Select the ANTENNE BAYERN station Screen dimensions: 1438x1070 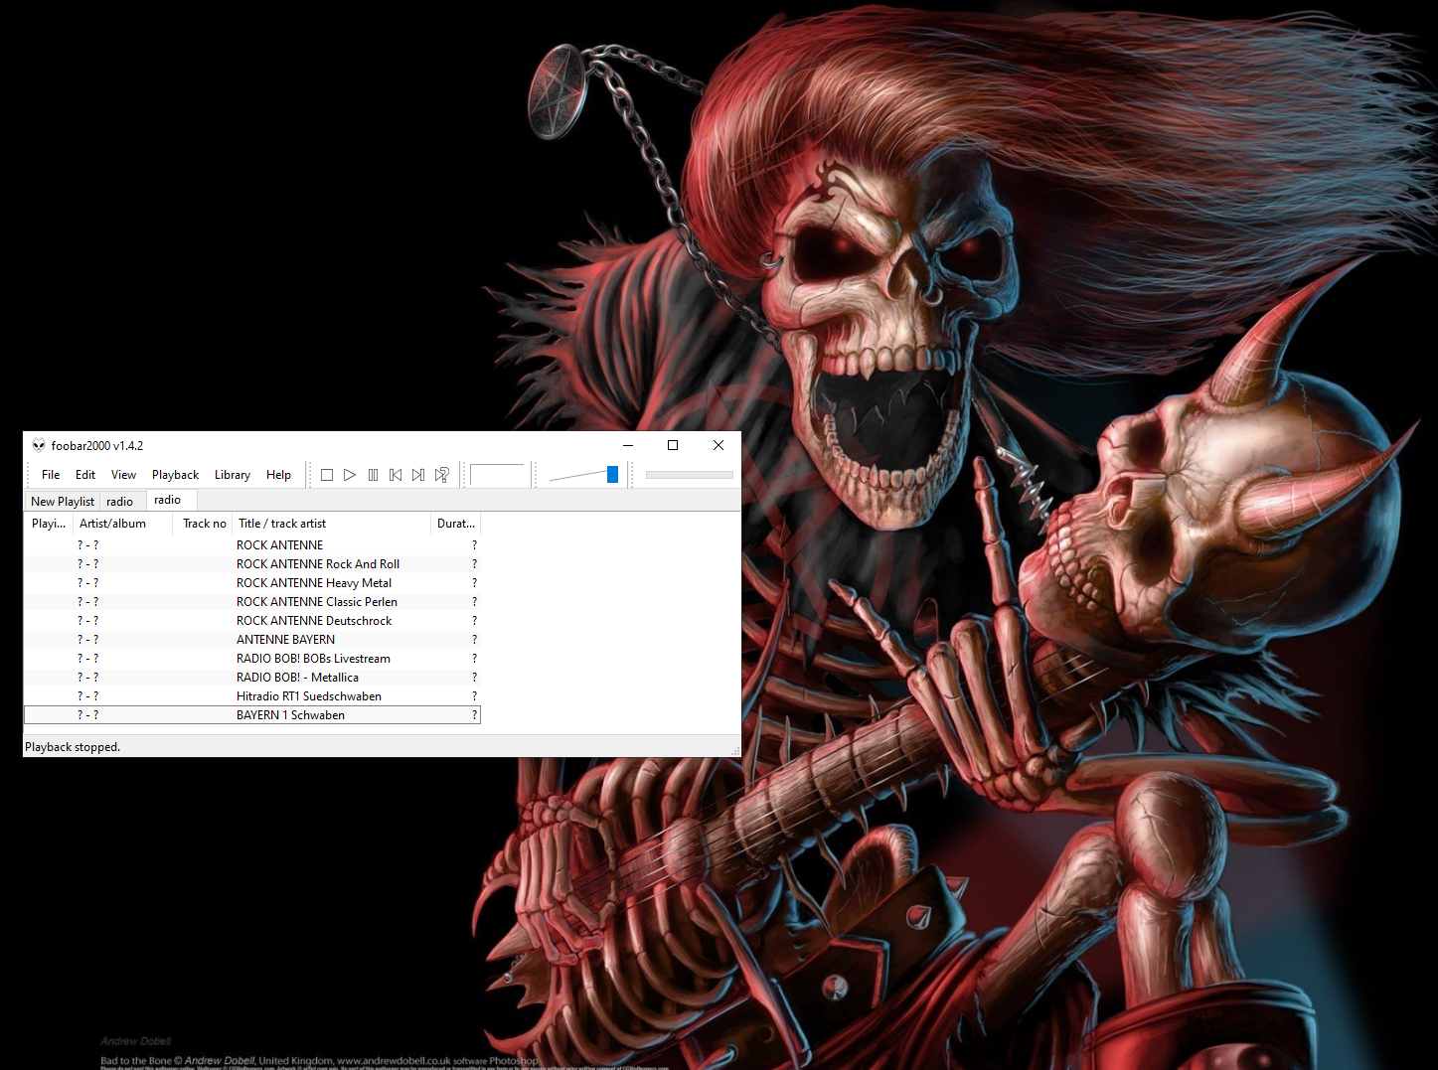[x=252, y=640]
